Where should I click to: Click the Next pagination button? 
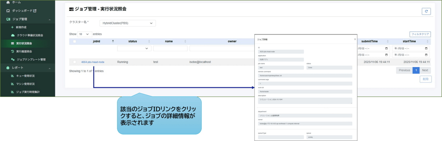(425, 70)
